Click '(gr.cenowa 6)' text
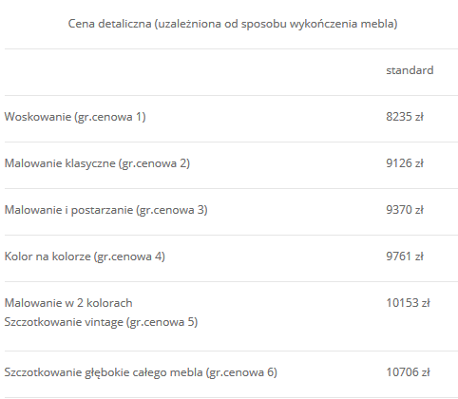458x399 pixels. tap(241, 372)
